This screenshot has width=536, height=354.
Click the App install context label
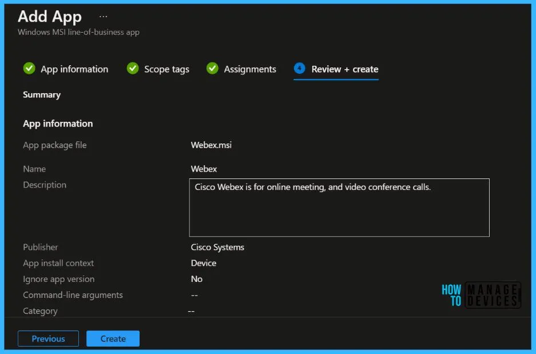(58, 263)
